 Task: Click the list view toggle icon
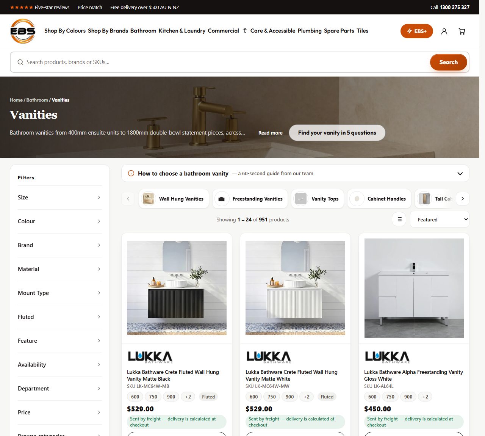click(x=399, y=219)
